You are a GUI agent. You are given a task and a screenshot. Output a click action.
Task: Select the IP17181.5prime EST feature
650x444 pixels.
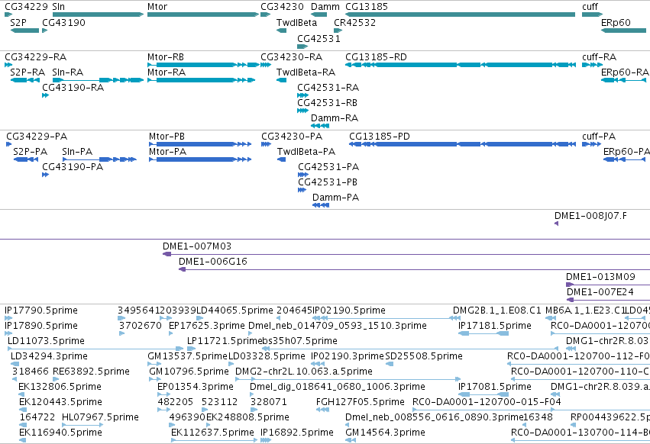pos(483,333)
